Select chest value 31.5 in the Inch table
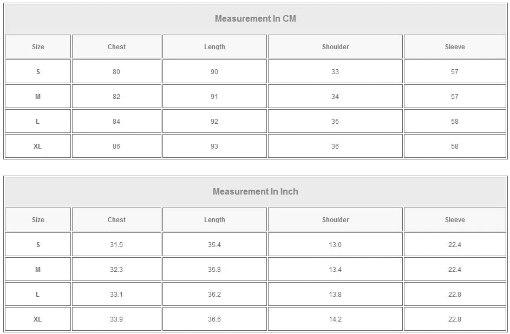 [116, 245]
